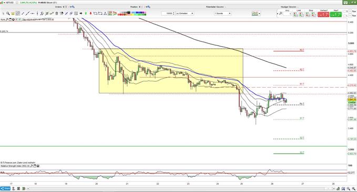This screenshot has height=192, width=357.
Task: Insert a red down arrow marker
Action: click(90, 14)
